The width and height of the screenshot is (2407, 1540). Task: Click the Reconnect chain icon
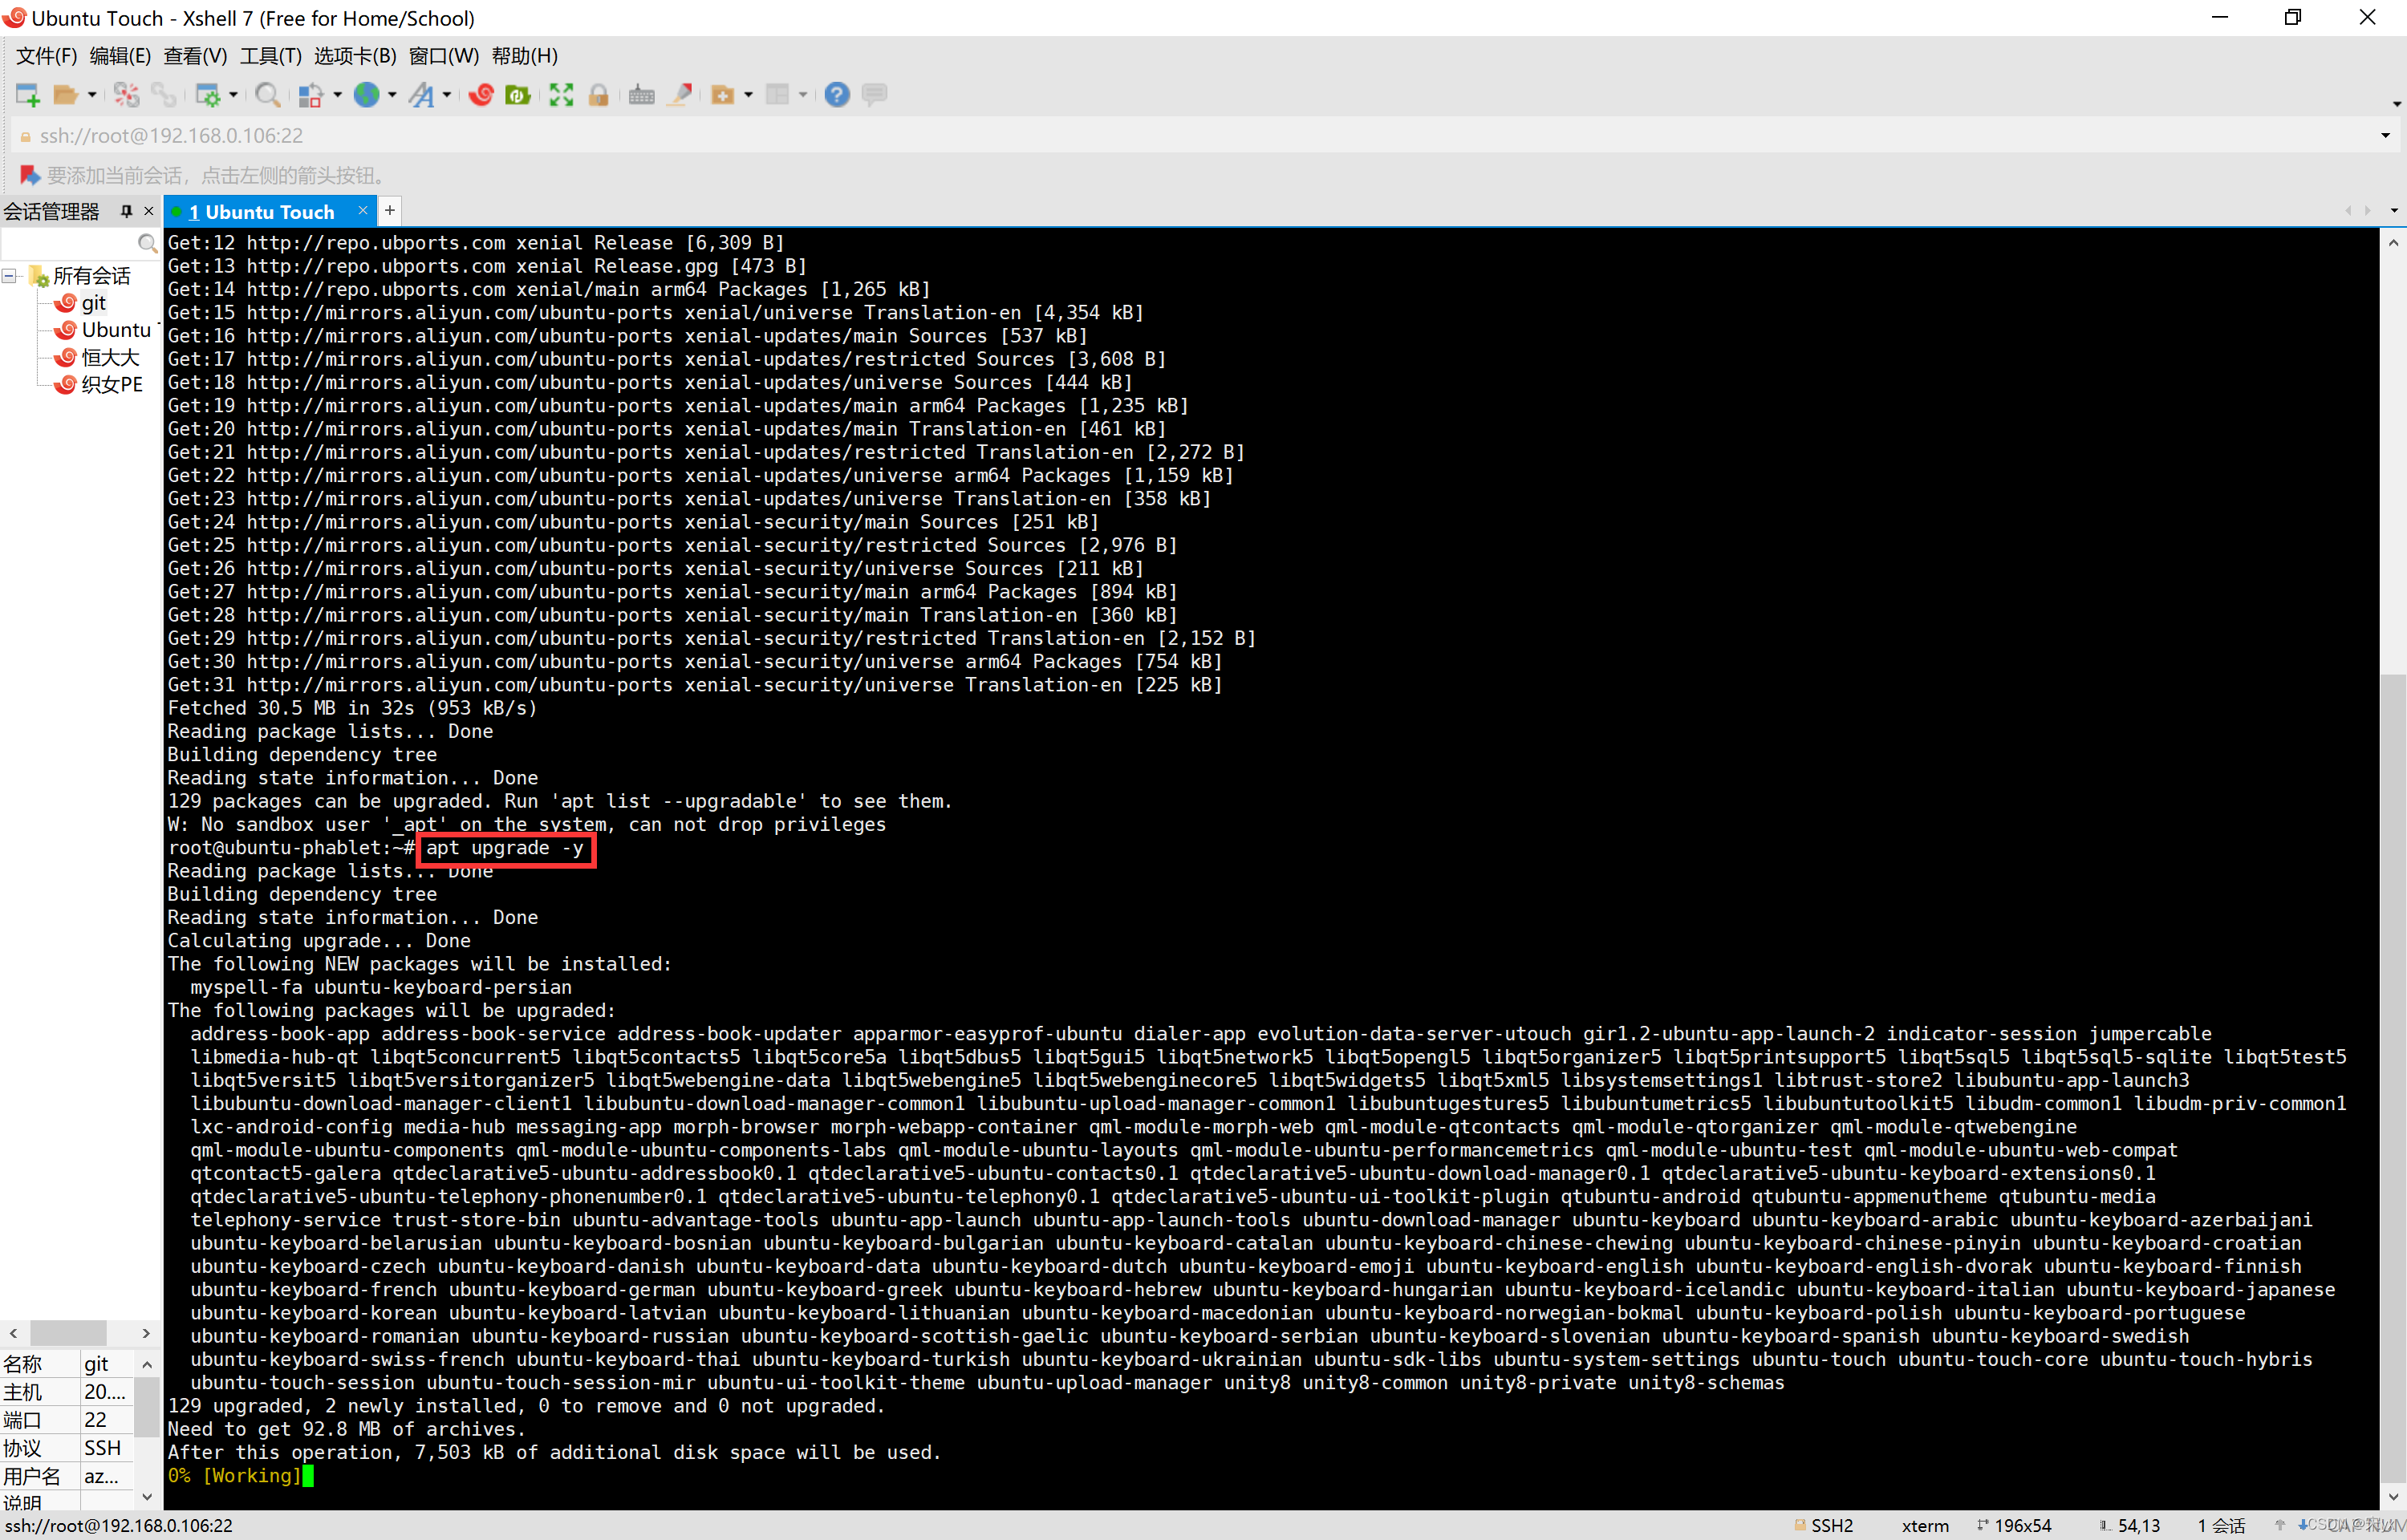coord(163,95)
